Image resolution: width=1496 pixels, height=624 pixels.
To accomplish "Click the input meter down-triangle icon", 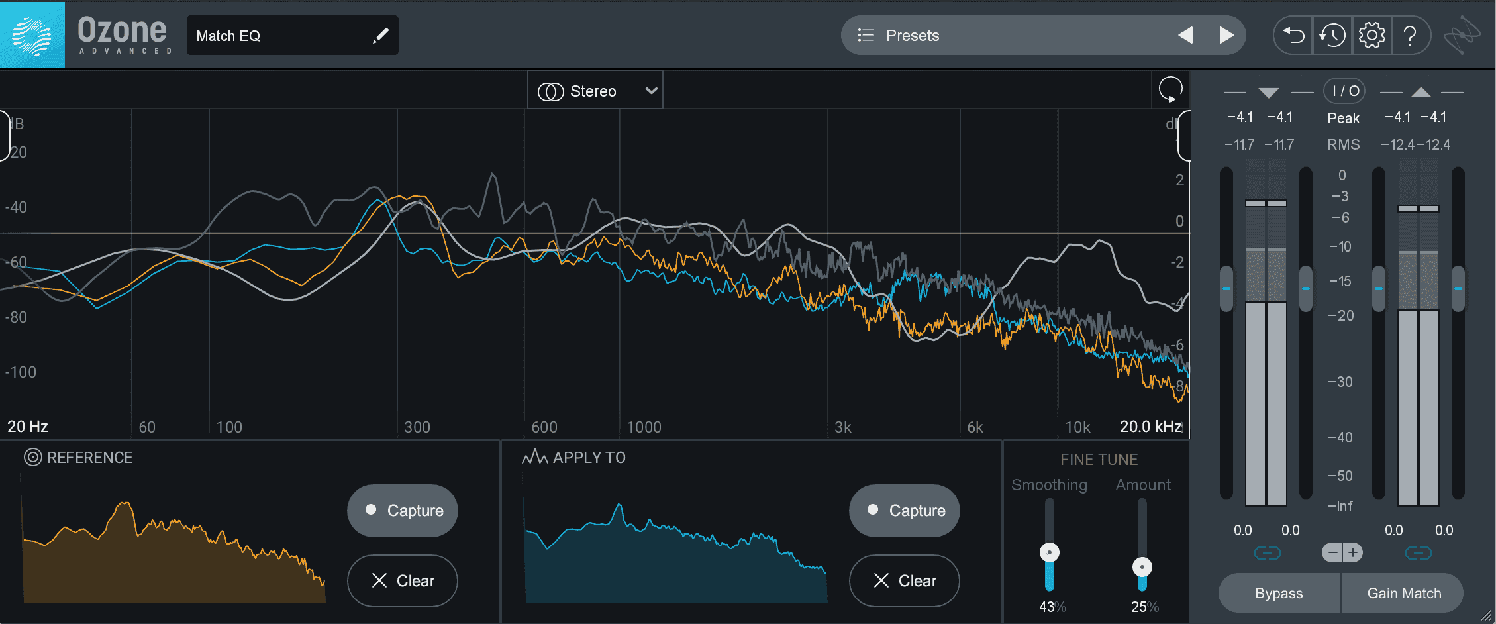I will click(x=1268, y=93).
